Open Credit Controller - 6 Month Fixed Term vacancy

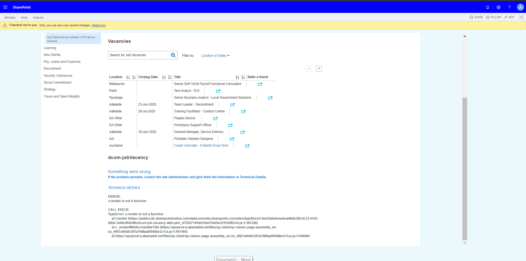(x=201, y=146)
